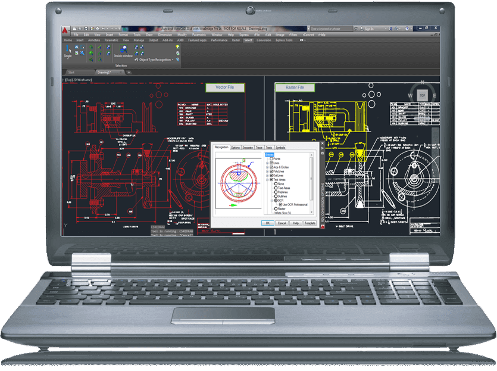This screenshot has width=497, height=371.
Task: Click the Object Type Recognition icon
Action: pos(136,60)
